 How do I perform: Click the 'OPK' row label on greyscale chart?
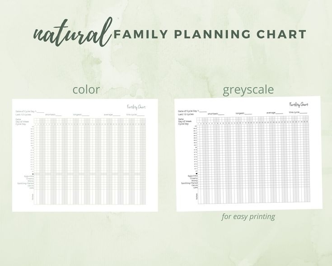point(195,188)
